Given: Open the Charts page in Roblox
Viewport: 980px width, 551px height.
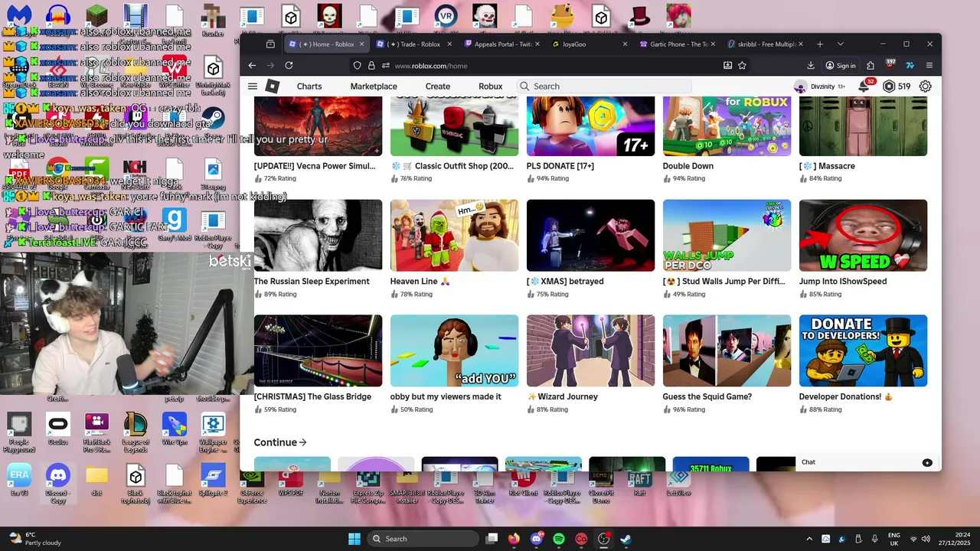Looking at the screenshot, I should coord(309,86).
